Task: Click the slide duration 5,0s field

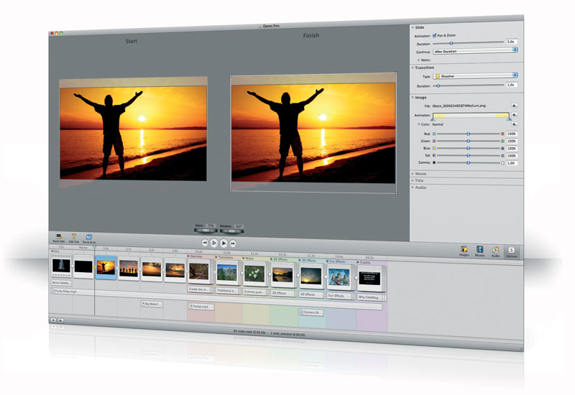Action: [512, 42]
